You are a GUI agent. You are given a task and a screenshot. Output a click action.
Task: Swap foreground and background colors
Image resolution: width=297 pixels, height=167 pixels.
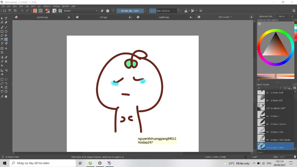[x=49, y=10]
